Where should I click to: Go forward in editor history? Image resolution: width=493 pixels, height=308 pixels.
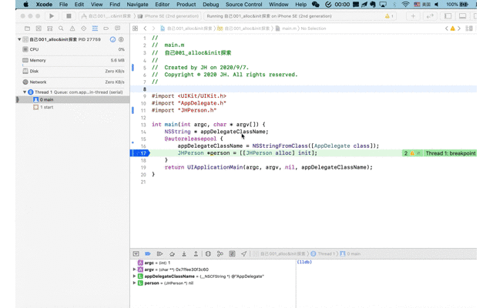[153, 28]
